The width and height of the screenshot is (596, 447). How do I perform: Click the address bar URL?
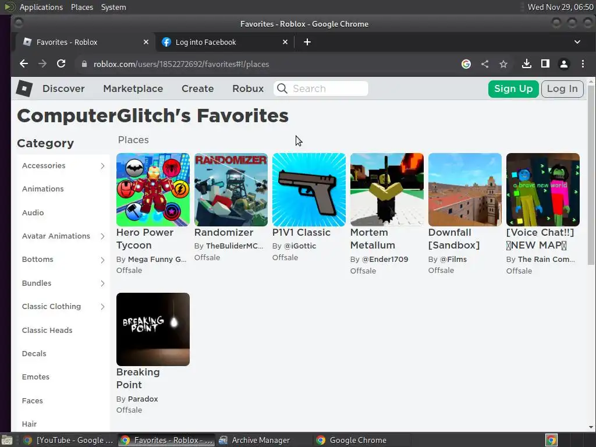[x=182, y=64]
